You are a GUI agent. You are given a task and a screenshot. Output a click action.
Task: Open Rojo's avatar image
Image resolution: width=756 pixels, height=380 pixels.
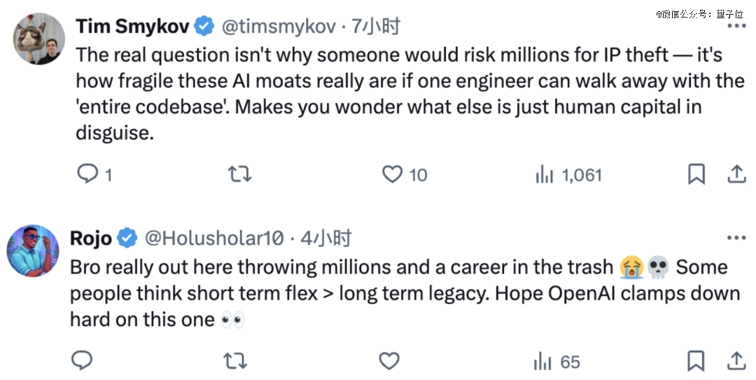coord(33,251)
